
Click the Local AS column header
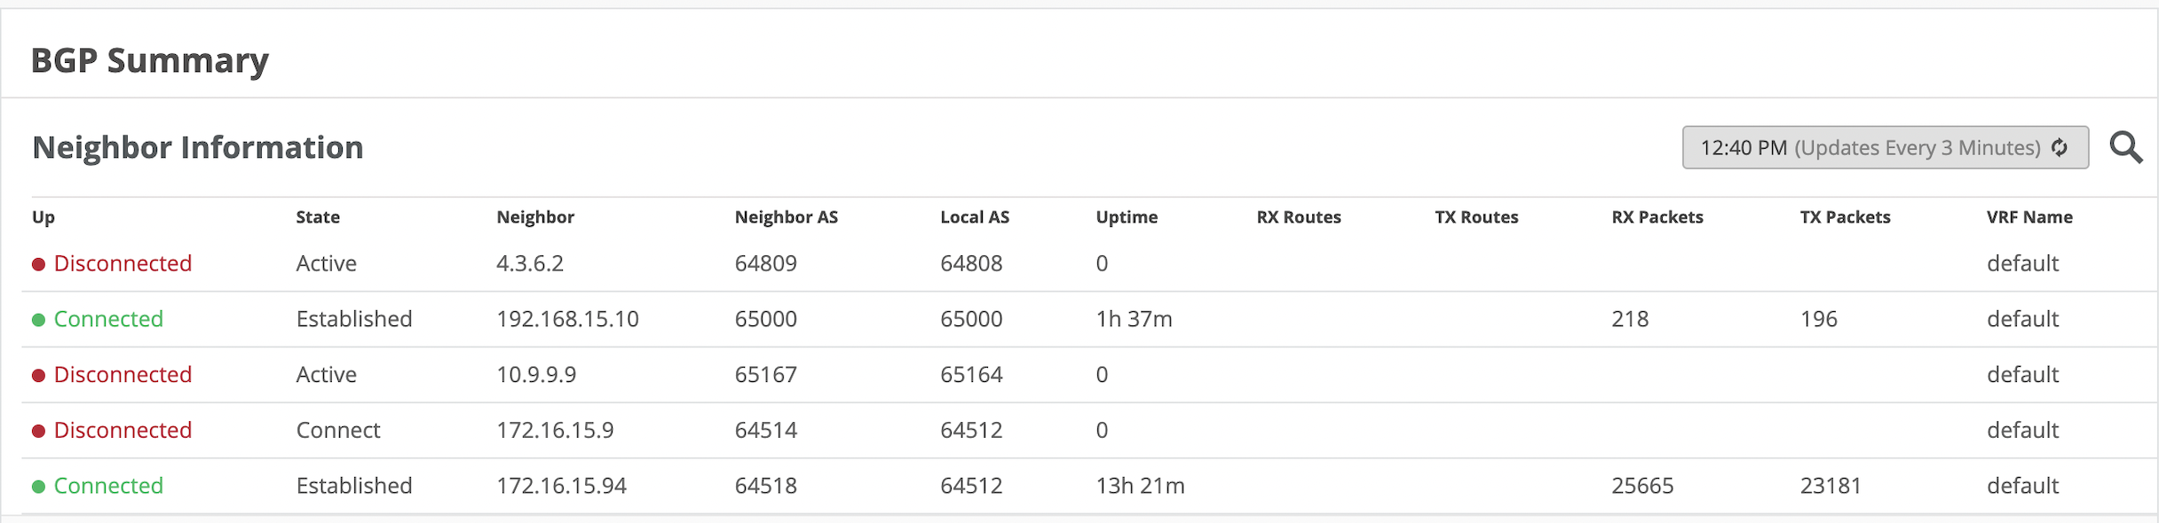(975, 217)
